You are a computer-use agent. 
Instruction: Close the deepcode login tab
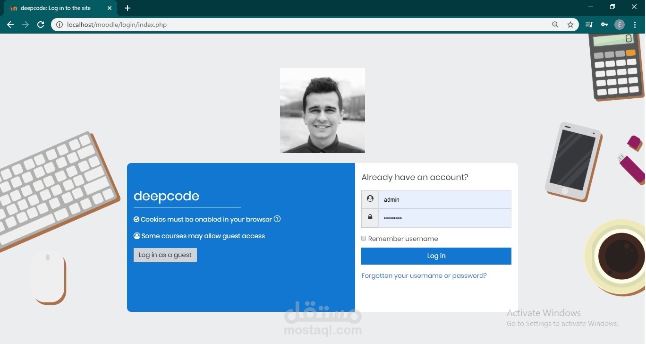(x=110, y=8)
